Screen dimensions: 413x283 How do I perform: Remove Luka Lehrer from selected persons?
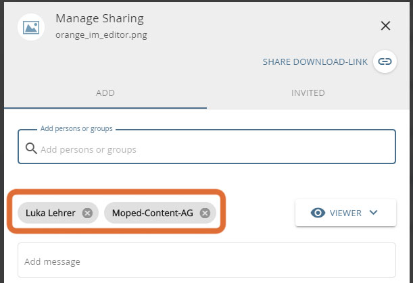87,213
